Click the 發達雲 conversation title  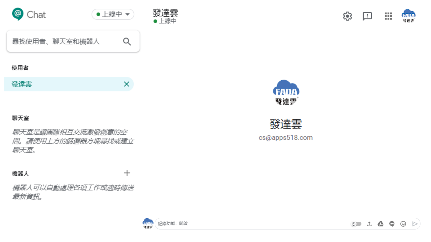165,13
